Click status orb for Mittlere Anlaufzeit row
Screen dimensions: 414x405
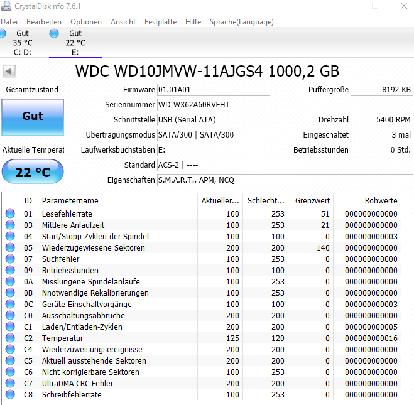point(10,225)
